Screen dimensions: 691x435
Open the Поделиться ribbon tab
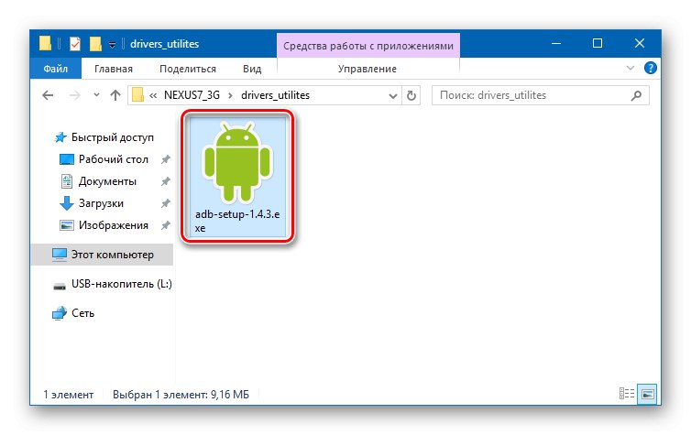click(x=188, y=69)
